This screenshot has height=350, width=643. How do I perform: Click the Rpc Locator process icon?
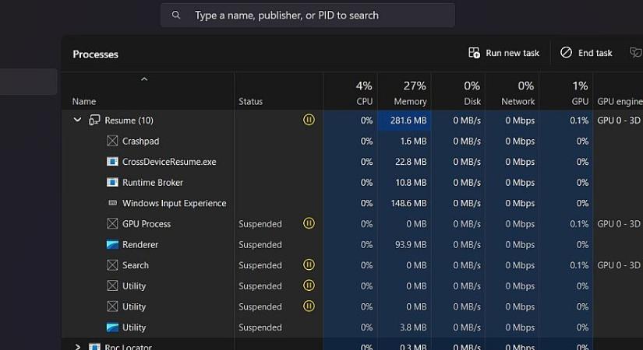(x=94, y=347)
